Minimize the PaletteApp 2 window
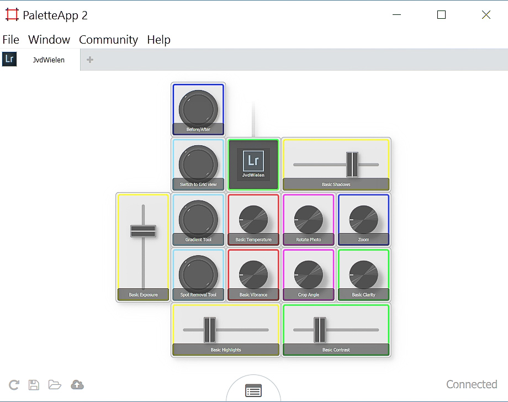The image size is (508, 402). (x=397, y=14)
